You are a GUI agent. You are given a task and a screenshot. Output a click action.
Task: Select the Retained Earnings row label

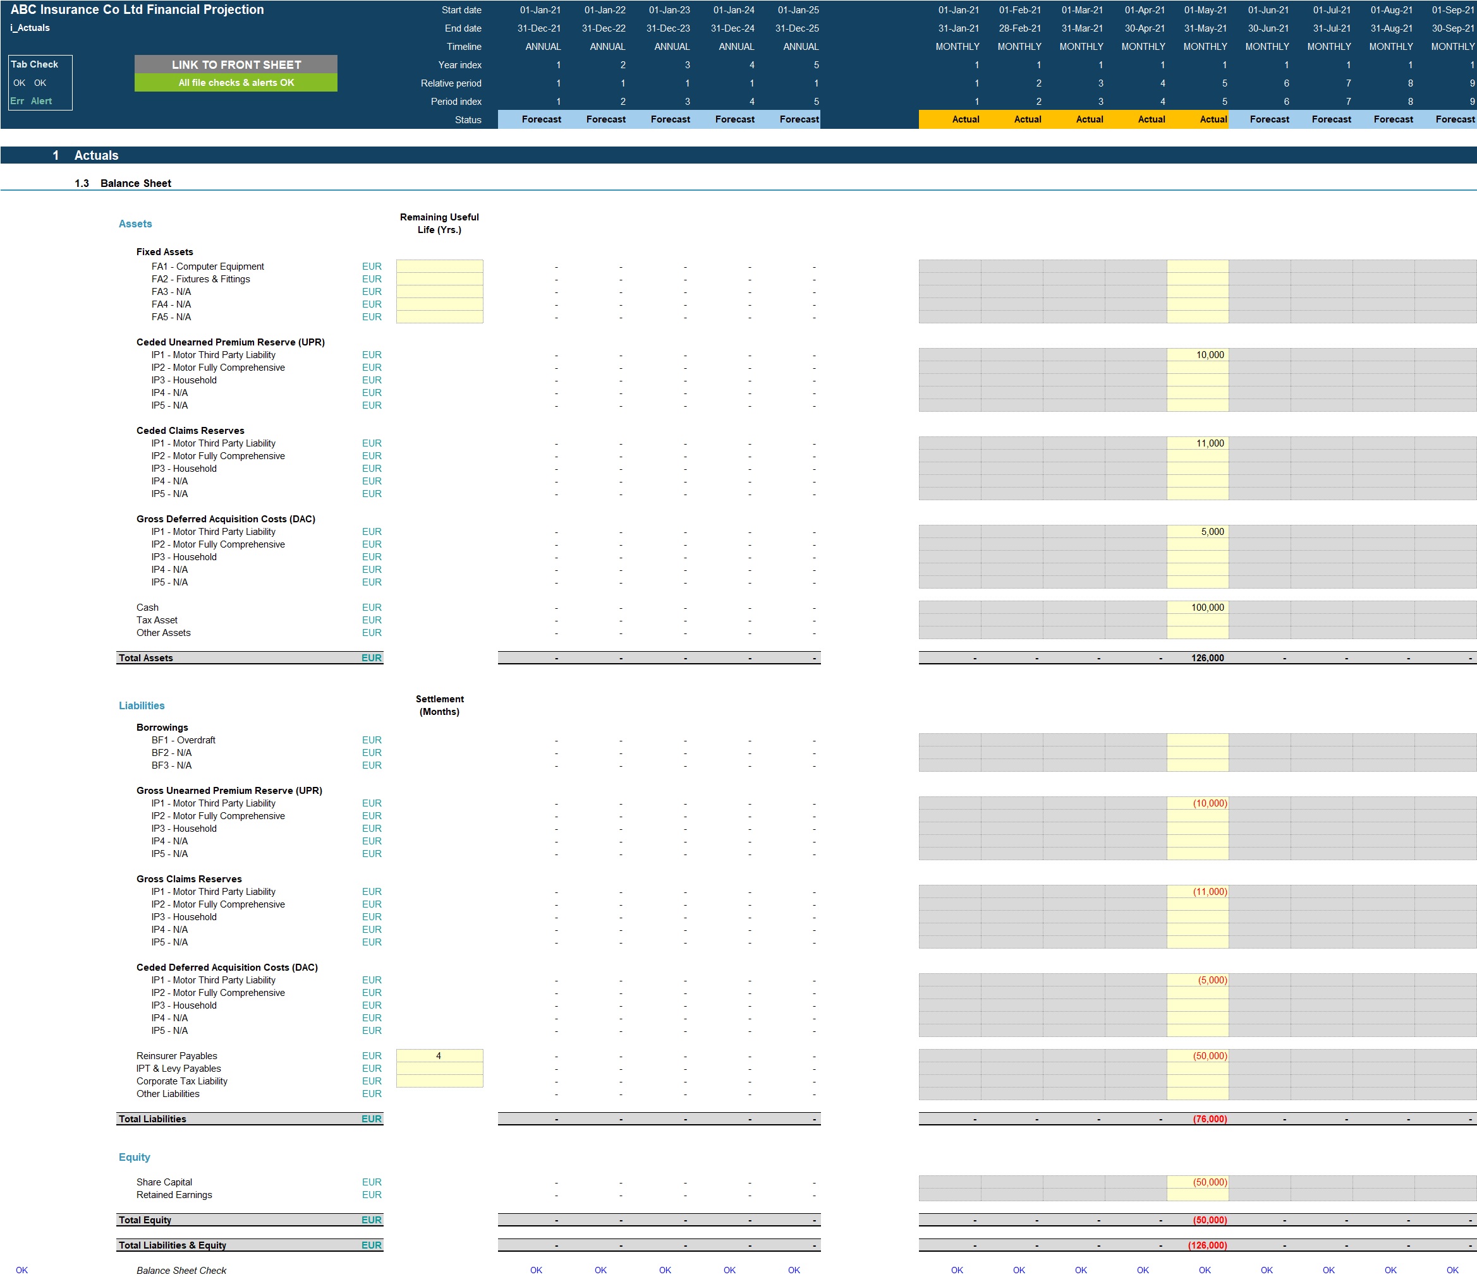pyautogui.click(x=174, y=1195)
